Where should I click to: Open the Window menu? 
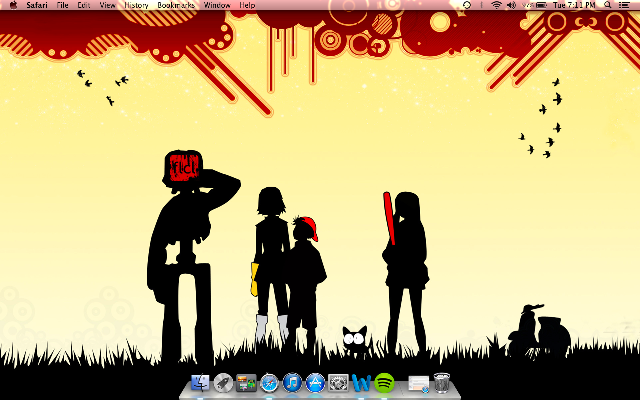[x=217, y=5]
